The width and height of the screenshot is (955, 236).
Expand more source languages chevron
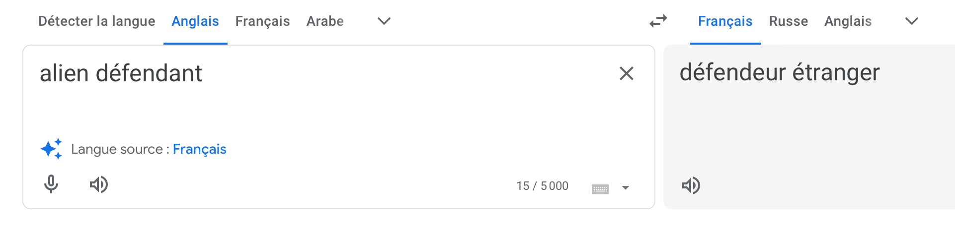click(x=384, y=21)
